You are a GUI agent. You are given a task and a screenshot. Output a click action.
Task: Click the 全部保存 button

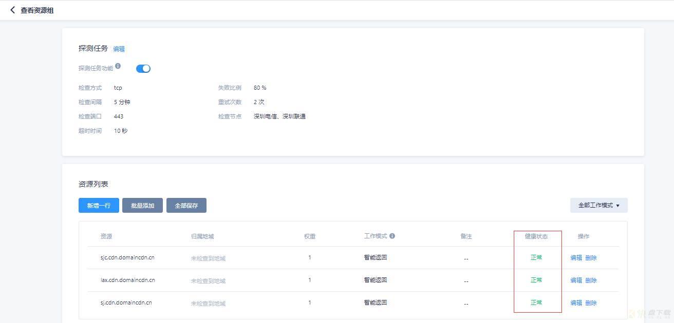[186, 206]
